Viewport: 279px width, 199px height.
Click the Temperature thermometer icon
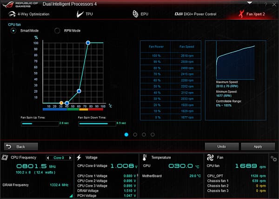(x=145, y=157)
